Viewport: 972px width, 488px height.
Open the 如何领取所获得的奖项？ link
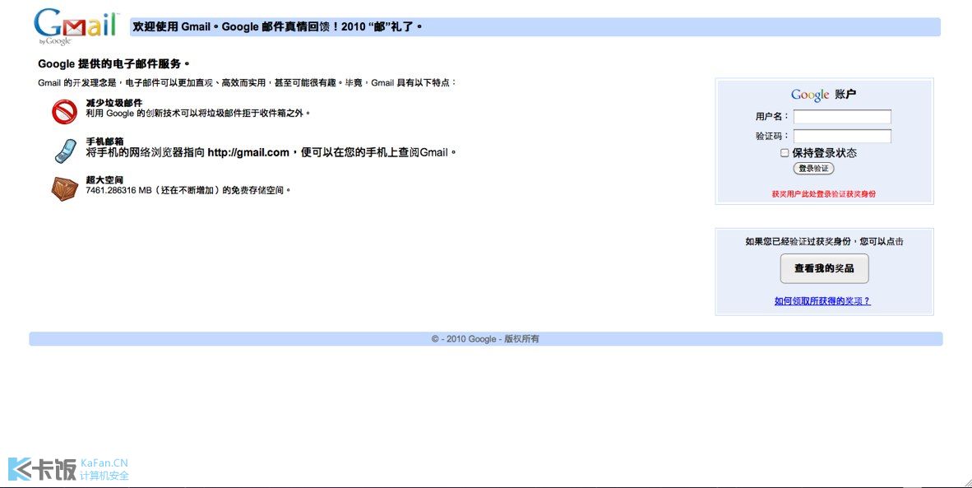[x=822, y=301]
